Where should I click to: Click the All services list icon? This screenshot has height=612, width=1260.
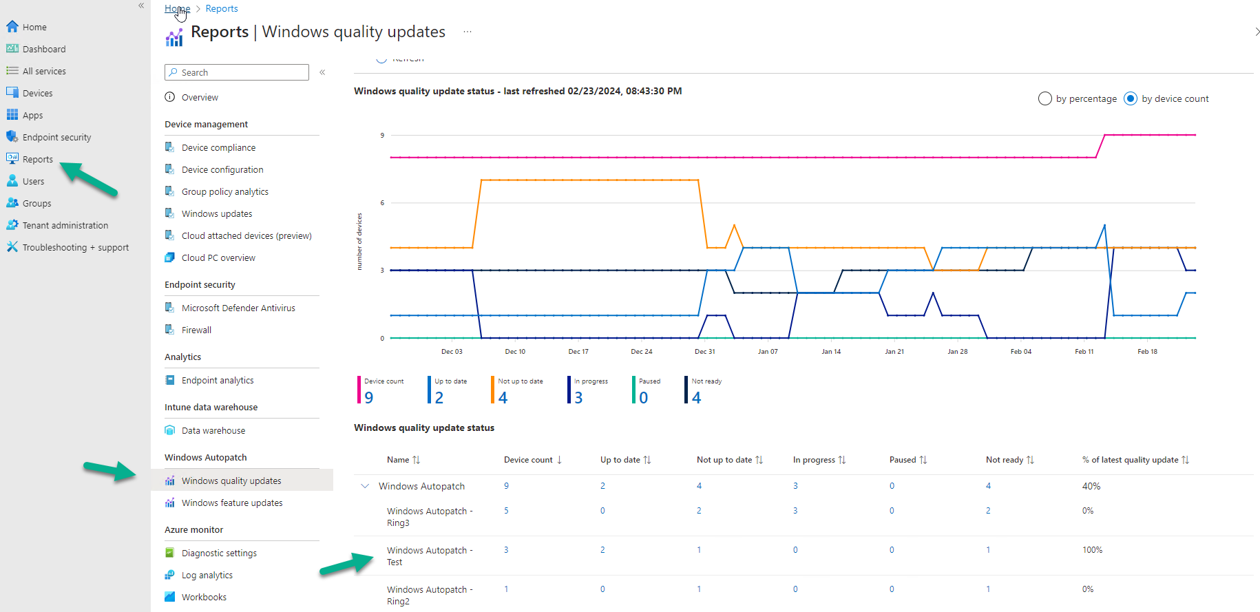12,71
